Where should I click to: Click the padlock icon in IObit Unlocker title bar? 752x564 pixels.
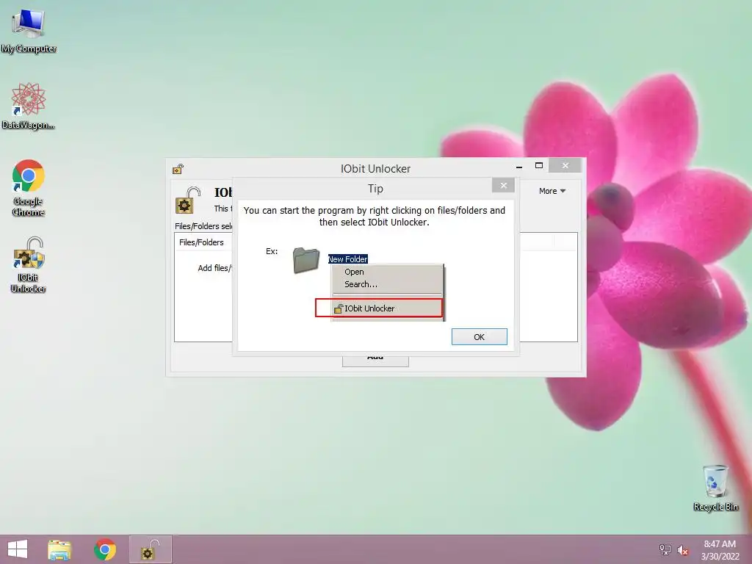pyautogui.click(x=178, y=169)
